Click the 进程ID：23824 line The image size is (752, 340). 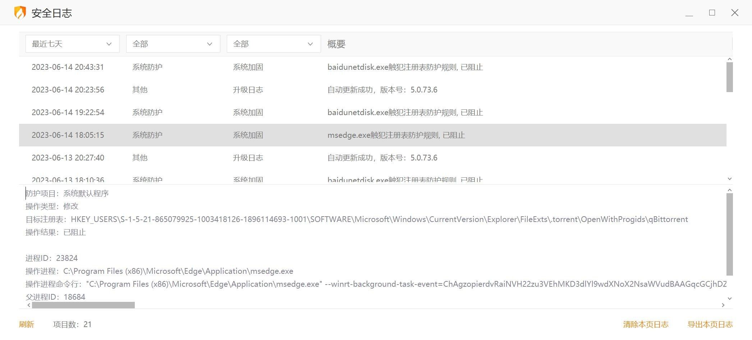point(51,258)
